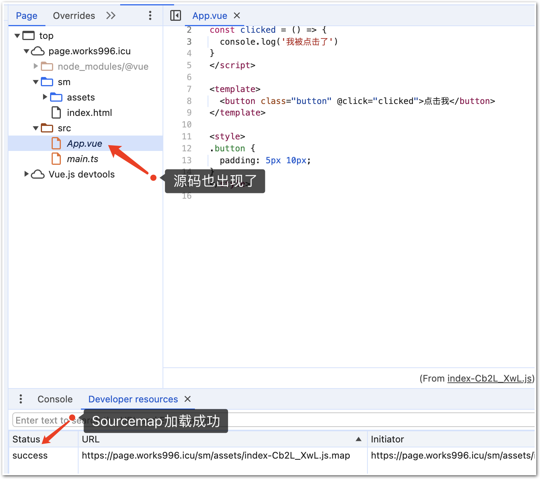This screenshot has width=540, height=479.
Task: Collapse the src folder
Action: [x=36, y=128]
